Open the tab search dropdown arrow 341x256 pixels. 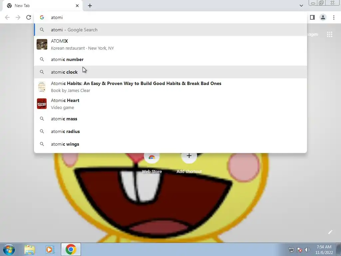pos(301,6)
